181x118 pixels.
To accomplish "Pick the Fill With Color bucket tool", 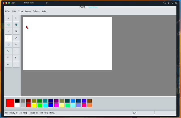I will point(16,25).
